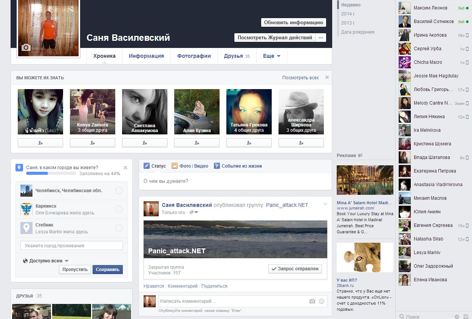The width and height of the screenshot is (472, 319).
Task: Click the camera icon on profile photo
Action: point(26,48)
